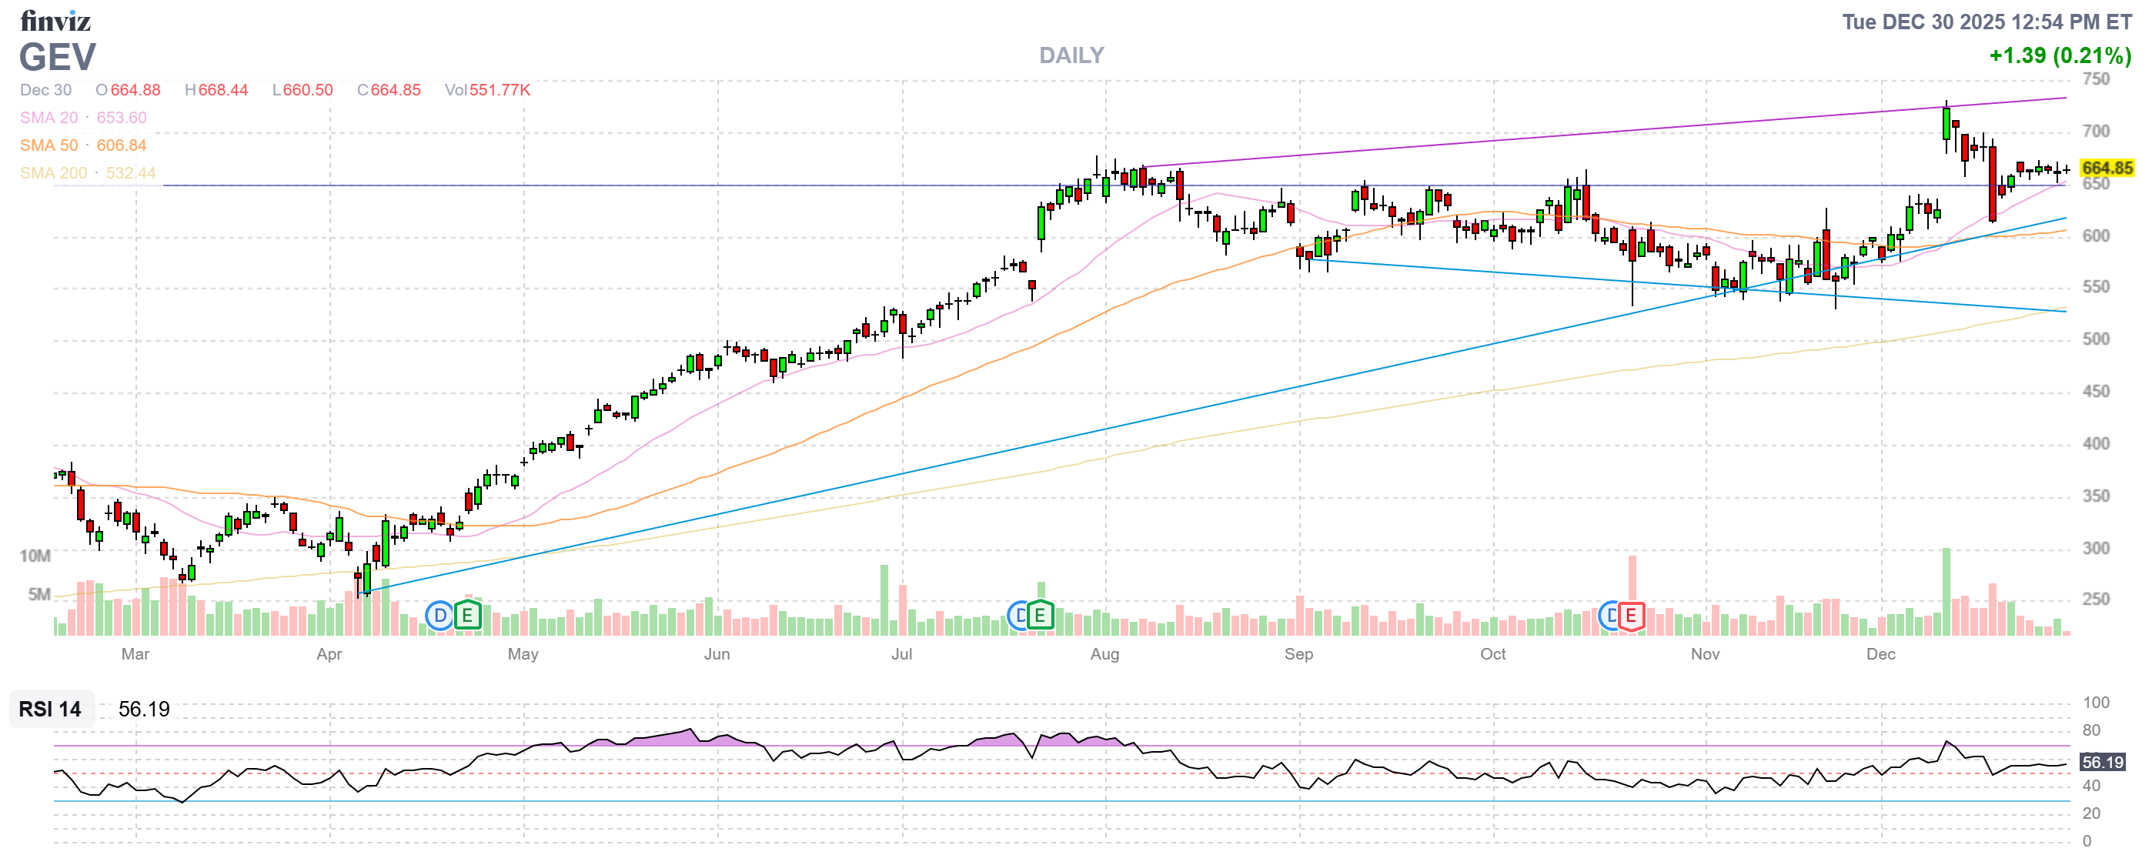Click the yellow 664.85 current price tag
This screenshot has width=2152, height=865.
click(x=2107, y=168)
